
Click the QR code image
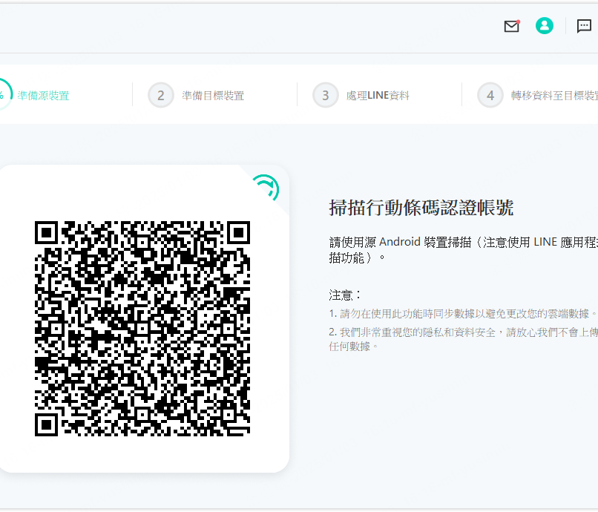[x=142, y=328]
